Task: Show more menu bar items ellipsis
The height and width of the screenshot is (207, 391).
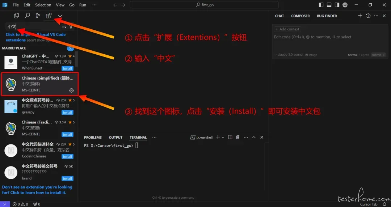Action: pos(94,5)
